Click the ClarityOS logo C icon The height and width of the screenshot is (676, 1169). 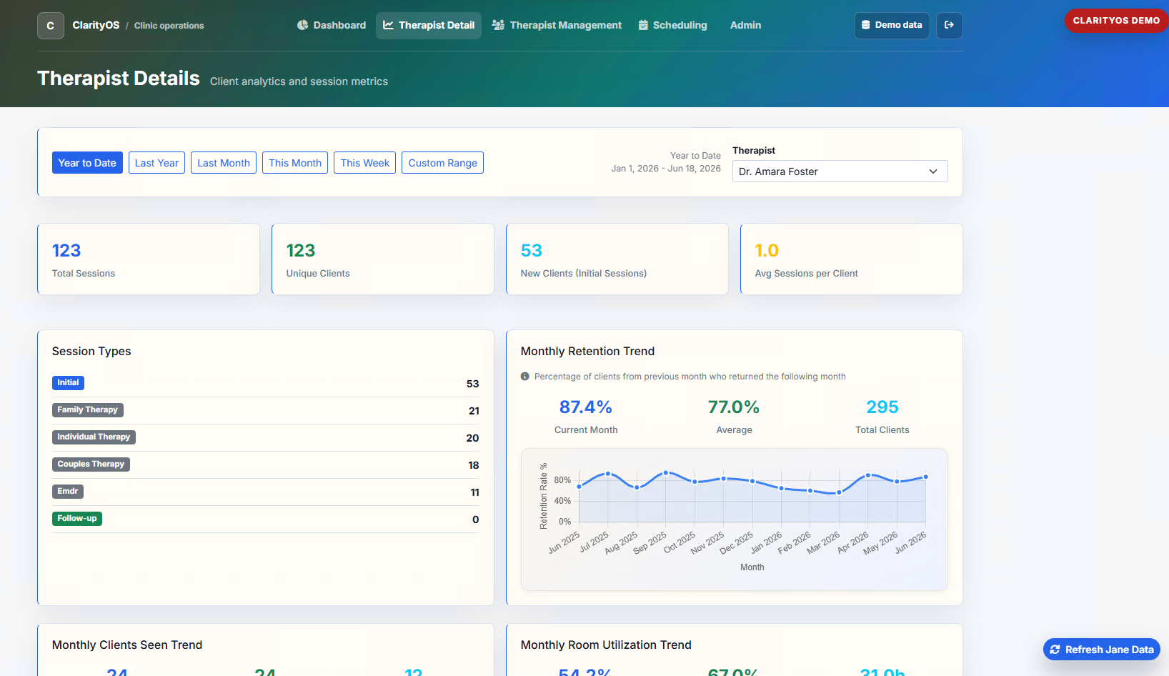pos(51,26)
